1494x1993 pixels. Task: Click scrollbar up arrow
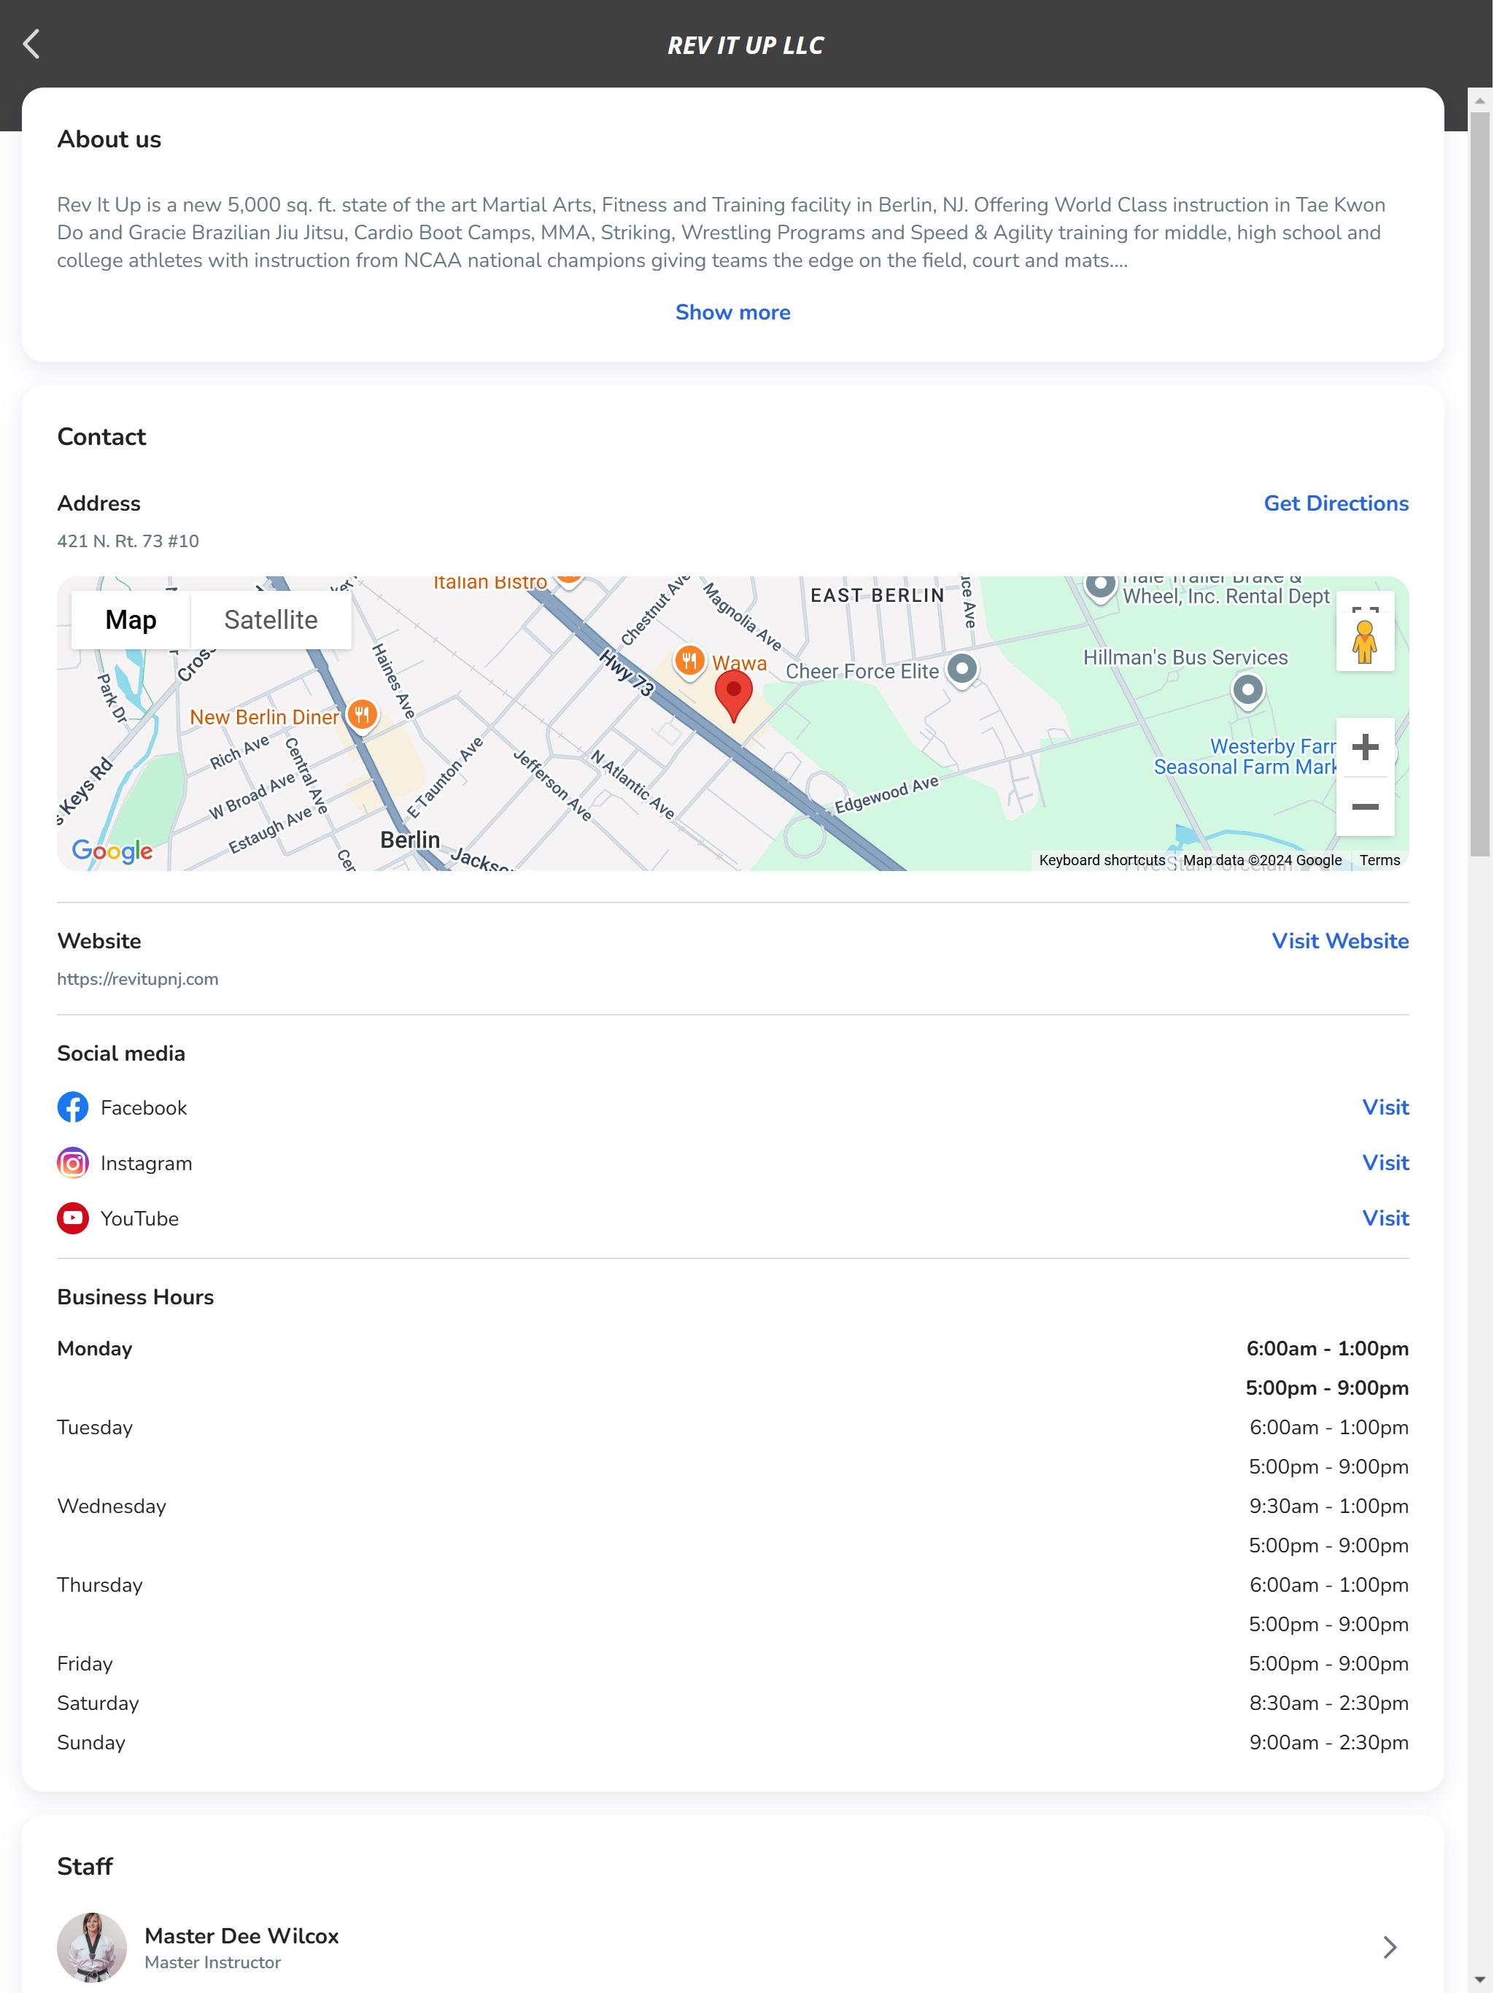(1479, 101)
